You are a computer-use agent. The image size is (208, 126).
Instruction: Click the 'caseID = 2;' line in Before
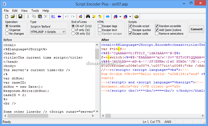[x=15, y=95]
